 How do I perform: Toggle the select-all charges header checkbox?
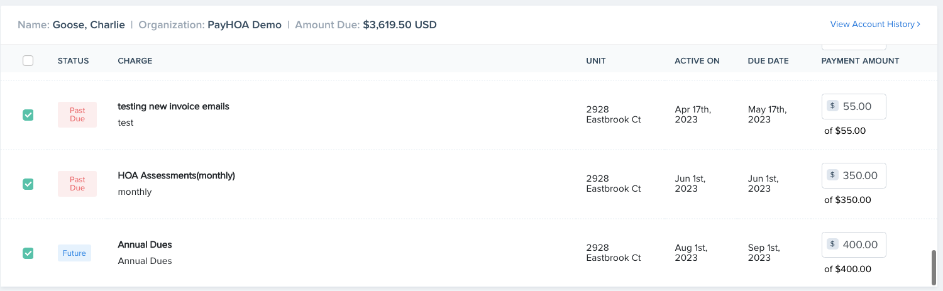[28, 61]
